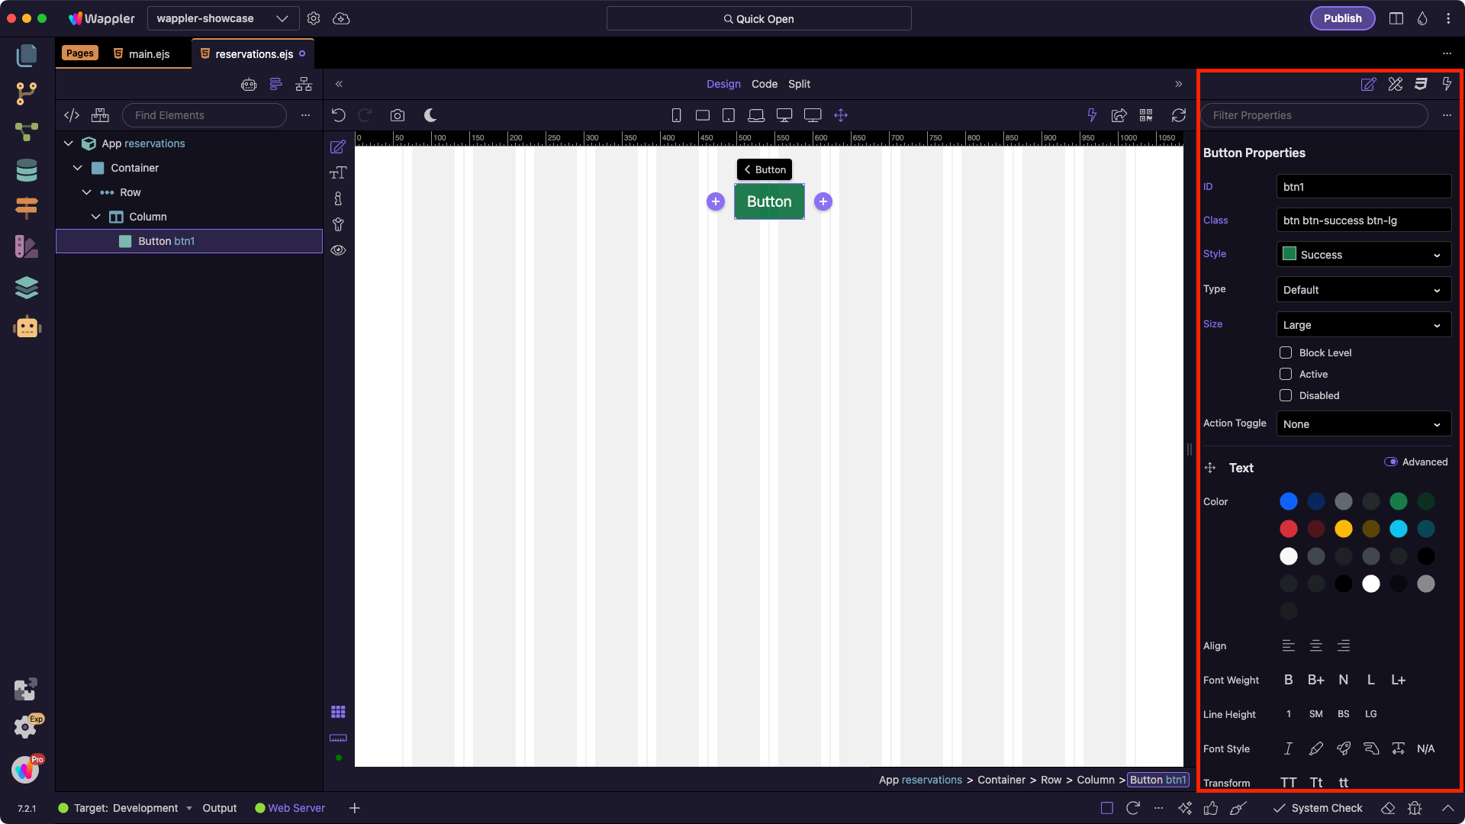
Task: Refresh the design view
Action: pos(1179,115)
